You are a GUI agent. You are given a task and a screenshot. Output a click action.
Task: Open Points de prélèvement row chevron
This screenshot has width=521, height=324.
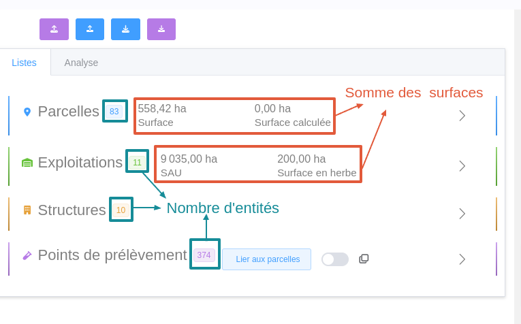(x=462, y=259)
